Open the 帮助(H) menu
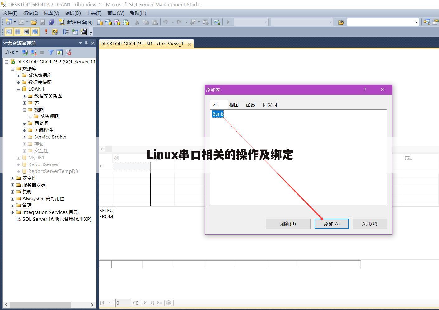 (138, 13)
